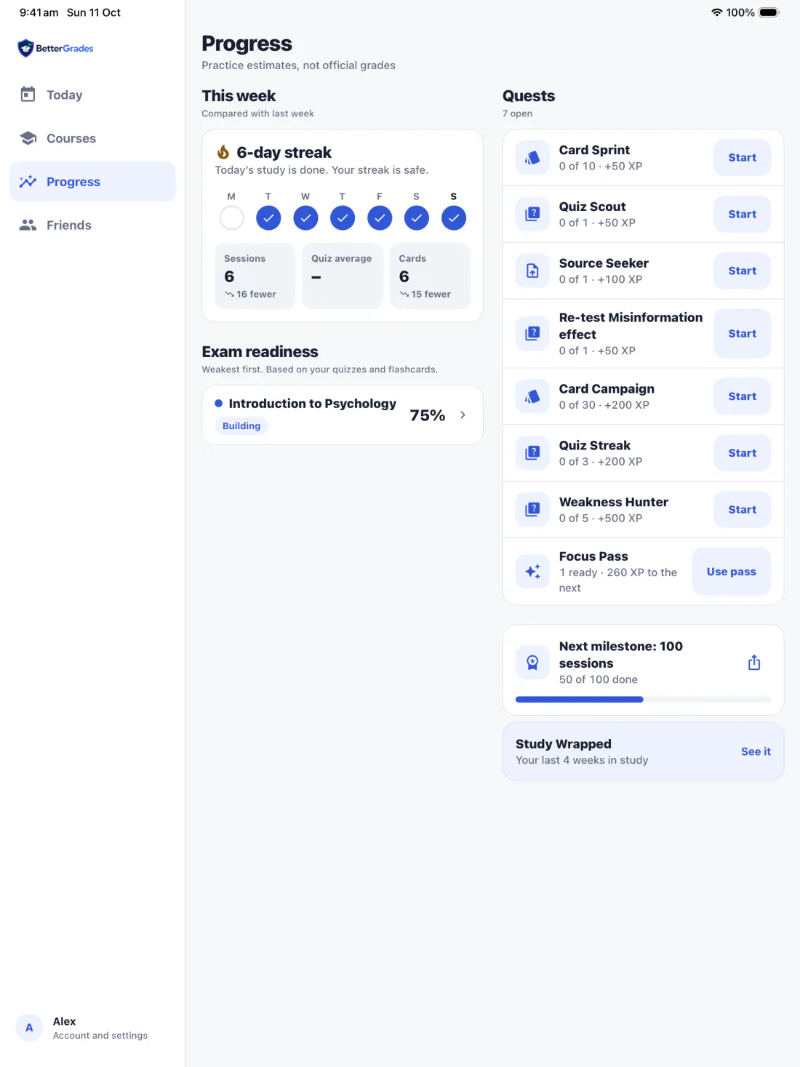Click the Weakness Hunter quiz icon
Image resolution: width=800 pixels, height=1067 pixels.
[x=532, y=510]
